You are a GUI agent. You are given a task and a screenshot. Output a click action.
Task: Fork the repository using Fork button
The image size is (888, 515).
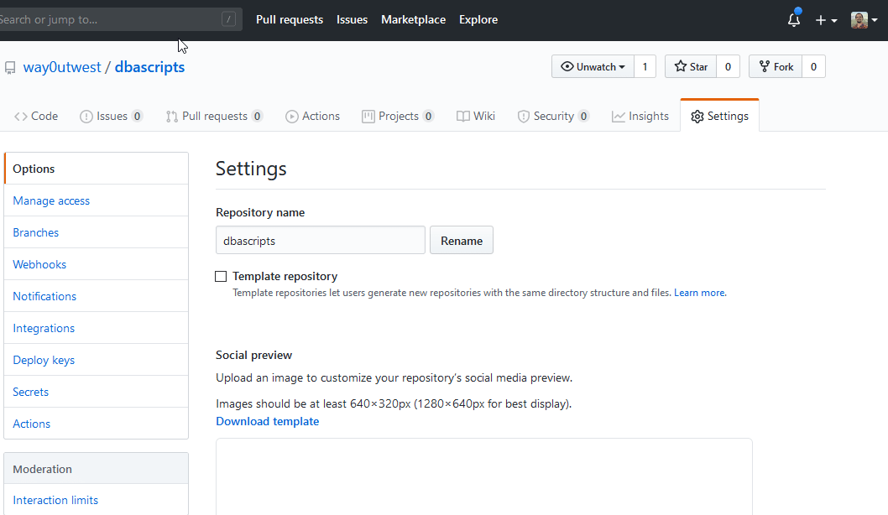pos(776,67)
